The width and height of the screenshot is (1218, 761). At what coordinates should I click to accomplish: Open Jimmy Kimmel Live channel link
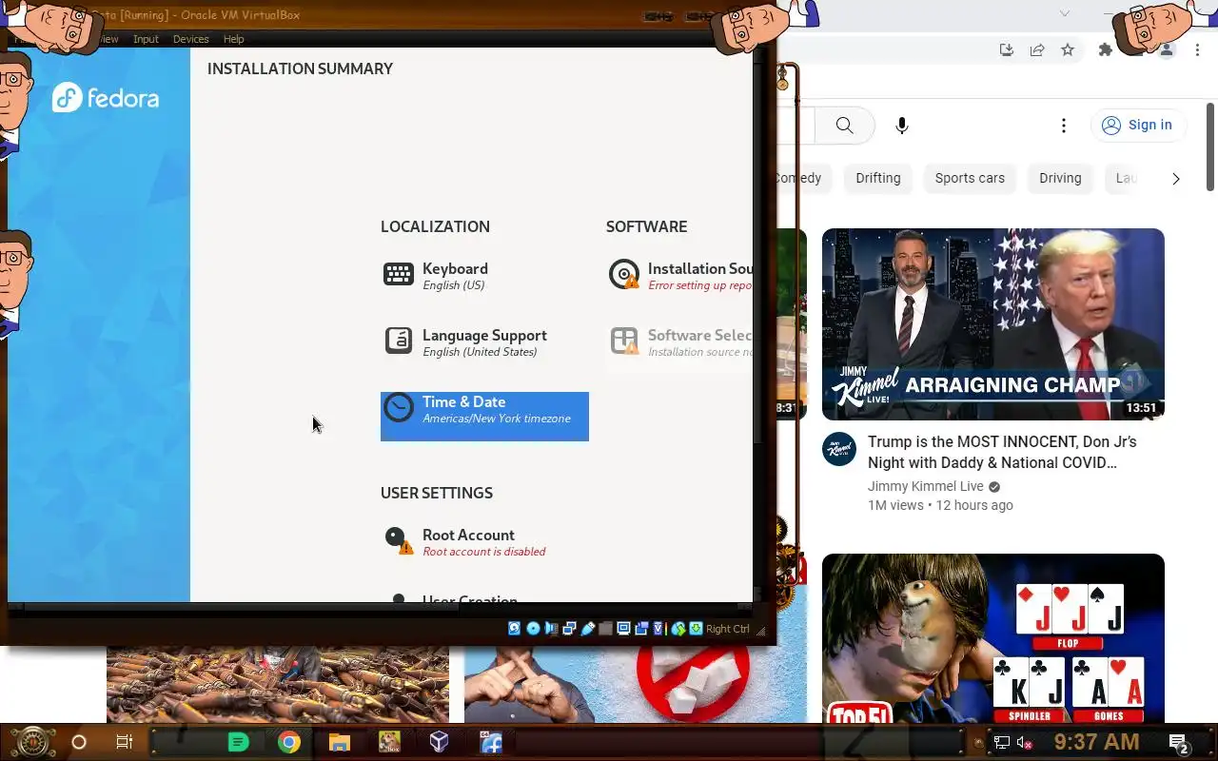pyautogui.click(x=924, y=486)
